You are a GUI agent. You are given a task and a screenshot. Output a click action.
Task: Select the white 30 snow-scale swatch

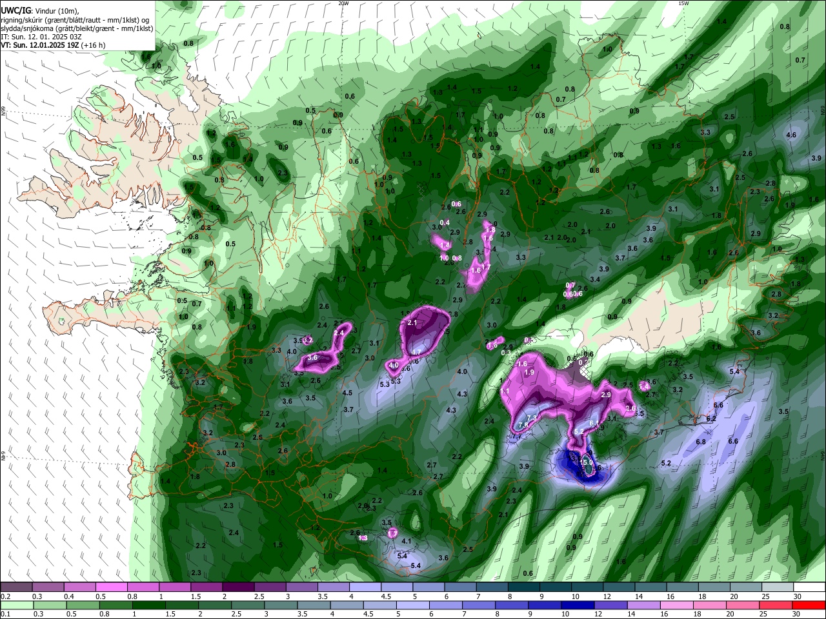[x=809, y=587]
